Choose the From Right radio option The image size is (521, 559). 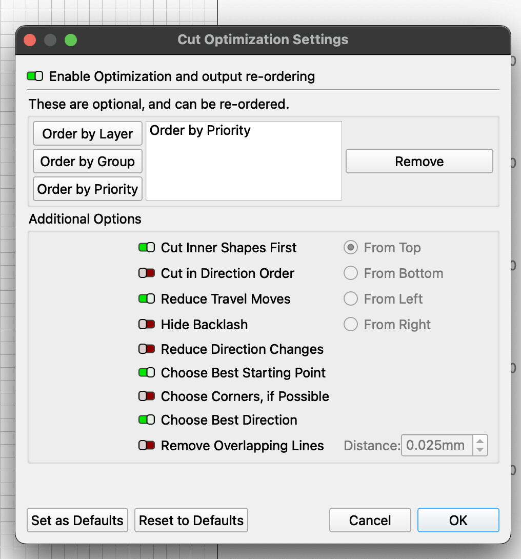coord(351,325)
